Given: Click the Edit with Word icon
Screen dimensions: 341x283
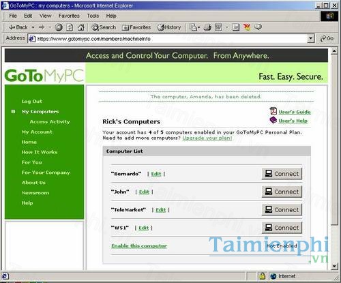Looking at the screenshot, I should coord(218,27).
